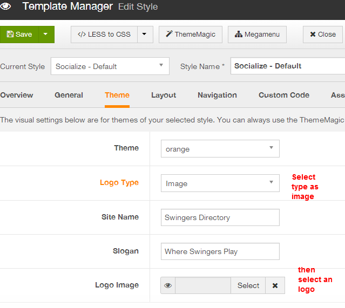Clear the logo image with the X icon
Viewport: 345px width, 308px height.
coord(275,286)
